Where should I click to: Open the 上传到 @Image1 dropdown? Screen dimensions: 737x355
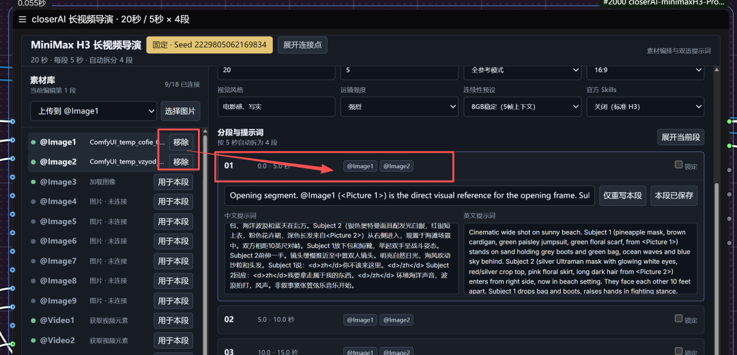[x=93, y=111]
